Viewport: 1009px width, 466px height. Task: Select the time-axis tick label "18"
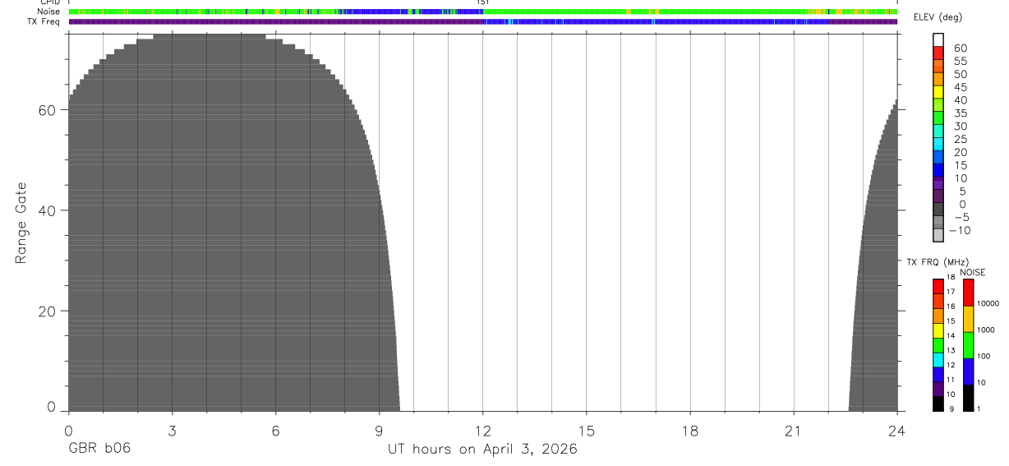pyautogui.click(x=690, y=431)
